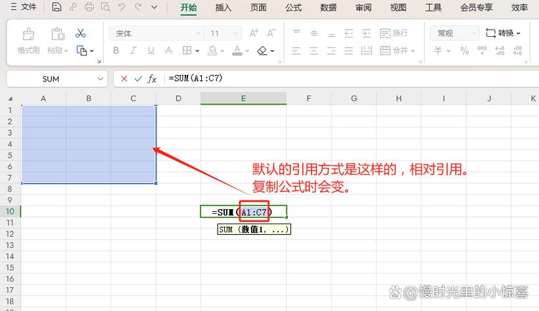
Task: Click the Select All corner triangle
Action: tap(11, 99)
